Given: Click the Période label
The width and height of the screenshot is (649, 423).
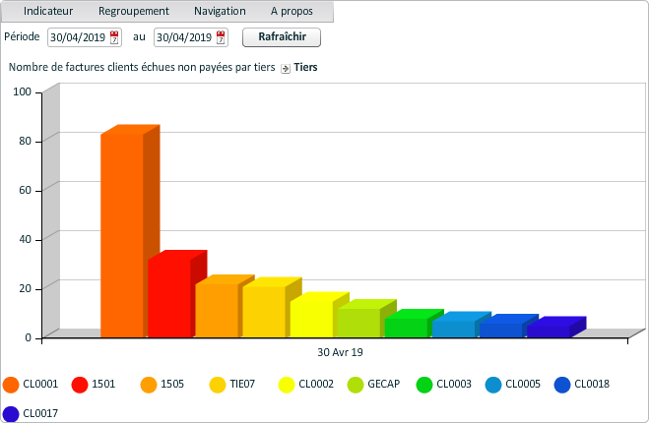Looking at the screenshot, I should (22, 36).
